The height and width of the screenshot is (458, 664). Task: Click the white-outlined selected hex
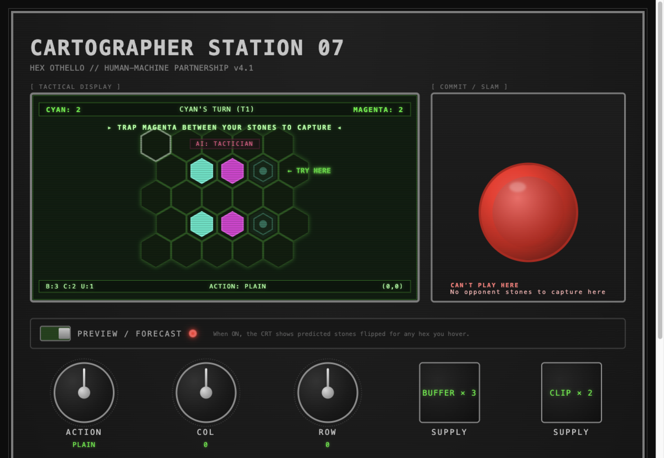pos(156,144)
